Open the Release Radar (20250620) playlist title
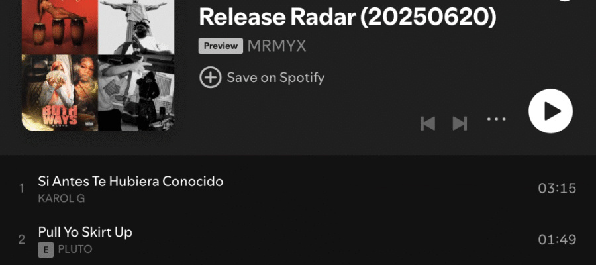 point(348,16)
